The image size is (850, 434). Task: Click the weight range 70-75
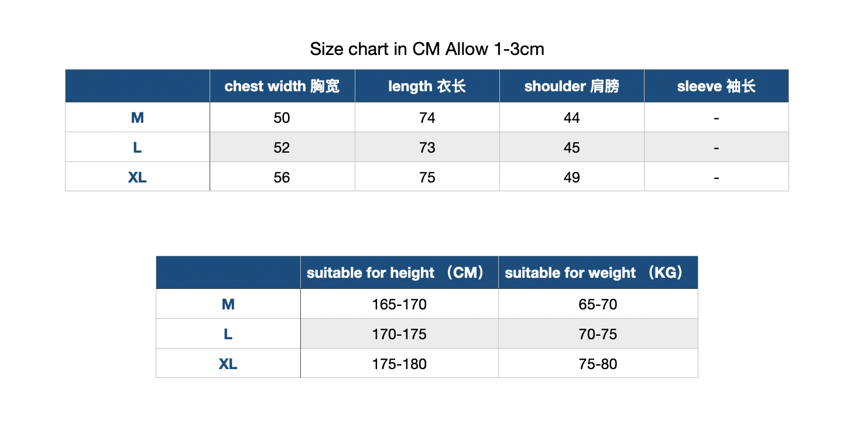(x=598, y=335)
